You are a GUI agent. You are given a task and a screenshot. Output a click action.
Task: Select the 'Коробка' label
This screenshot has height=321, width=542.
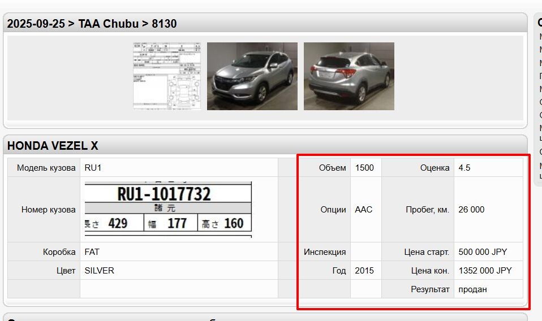[59, 252]
